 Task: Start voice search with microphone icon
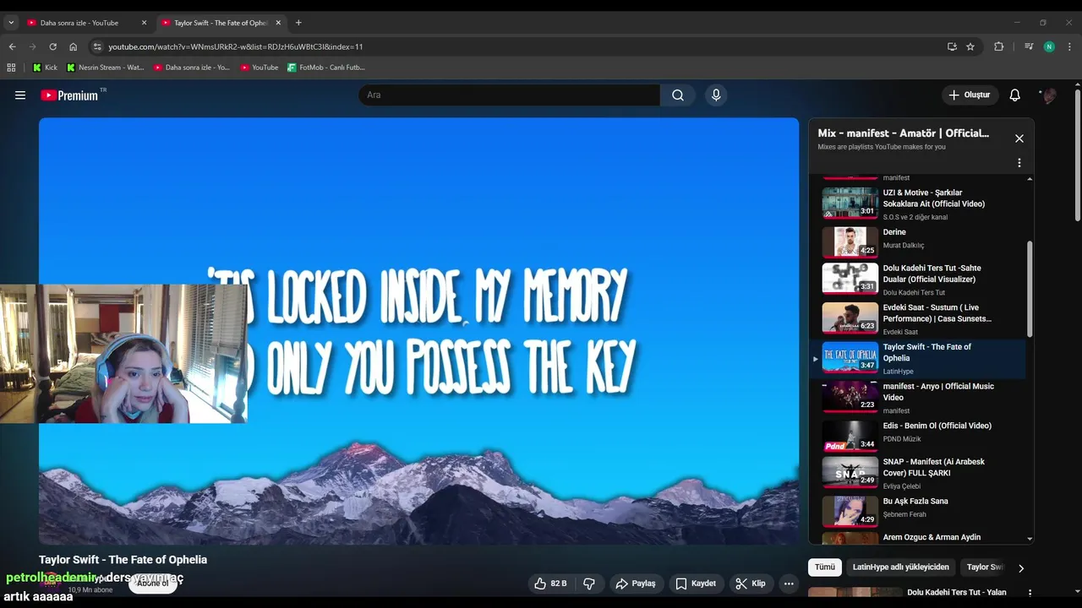pos(716,95)
